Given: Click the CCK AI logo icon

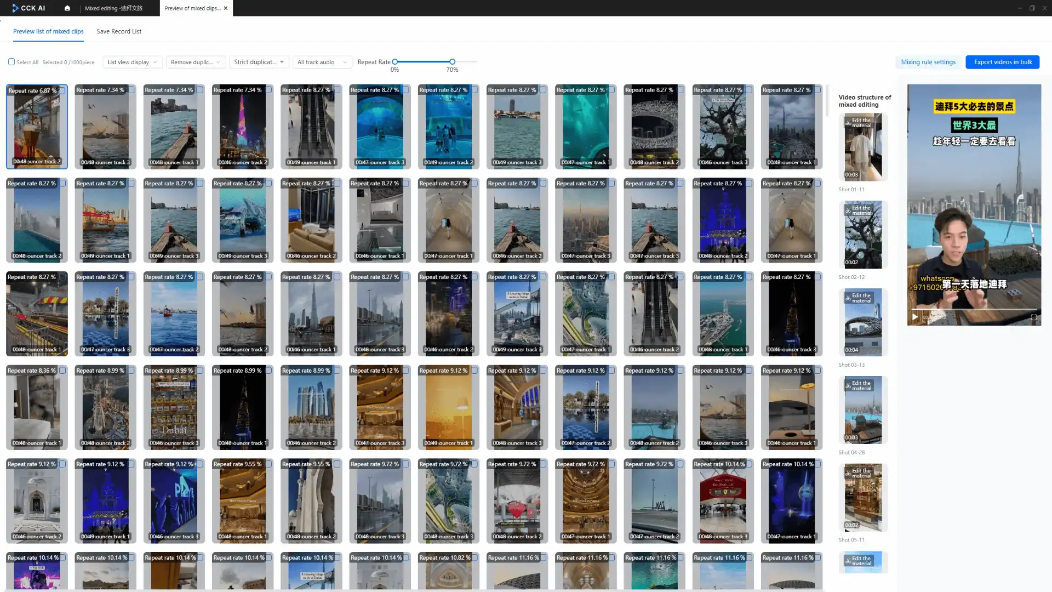Looking at the screenshot, I should click(x=15, y=8).
